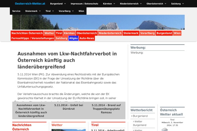Click the Wetterbericht sidebar heading
The width and height of the screenshot is (197, 131).
(142, 110)
